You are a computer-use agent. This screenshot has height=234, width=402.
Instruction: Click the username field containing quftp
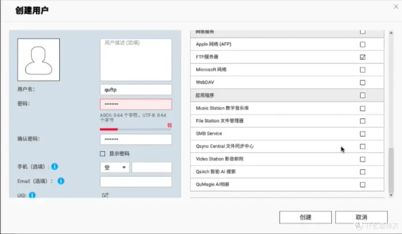click(x=136, y=89)
